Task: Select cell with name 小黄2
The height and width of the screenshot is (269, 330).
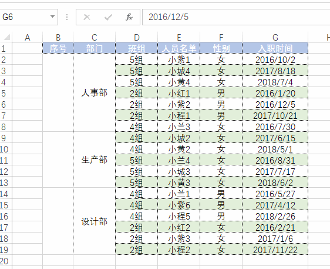Action: tap(179, 149)
